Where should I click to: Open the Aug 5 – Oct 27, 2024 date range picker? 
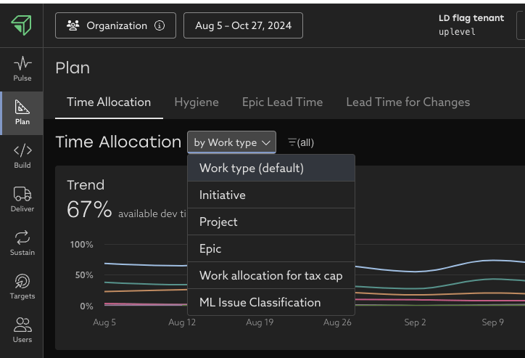(243, 25)
